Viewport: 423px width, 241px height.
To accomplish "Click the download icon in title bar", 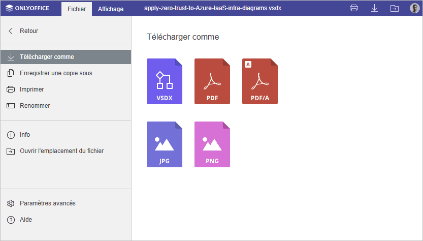I will tap(374, 8).
